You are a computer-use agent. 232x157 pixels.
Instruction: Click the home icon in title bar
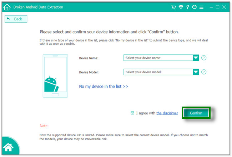(x=7, y=7)
